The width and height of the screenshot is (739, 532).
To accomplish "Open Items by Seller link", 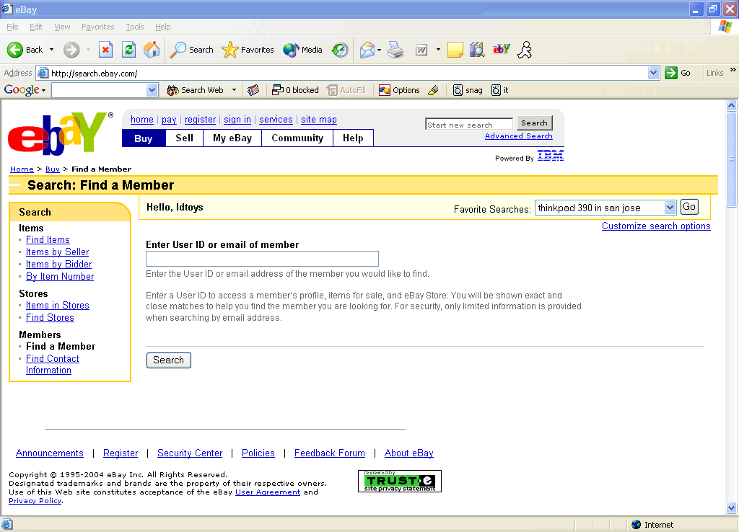I will 58,252.
